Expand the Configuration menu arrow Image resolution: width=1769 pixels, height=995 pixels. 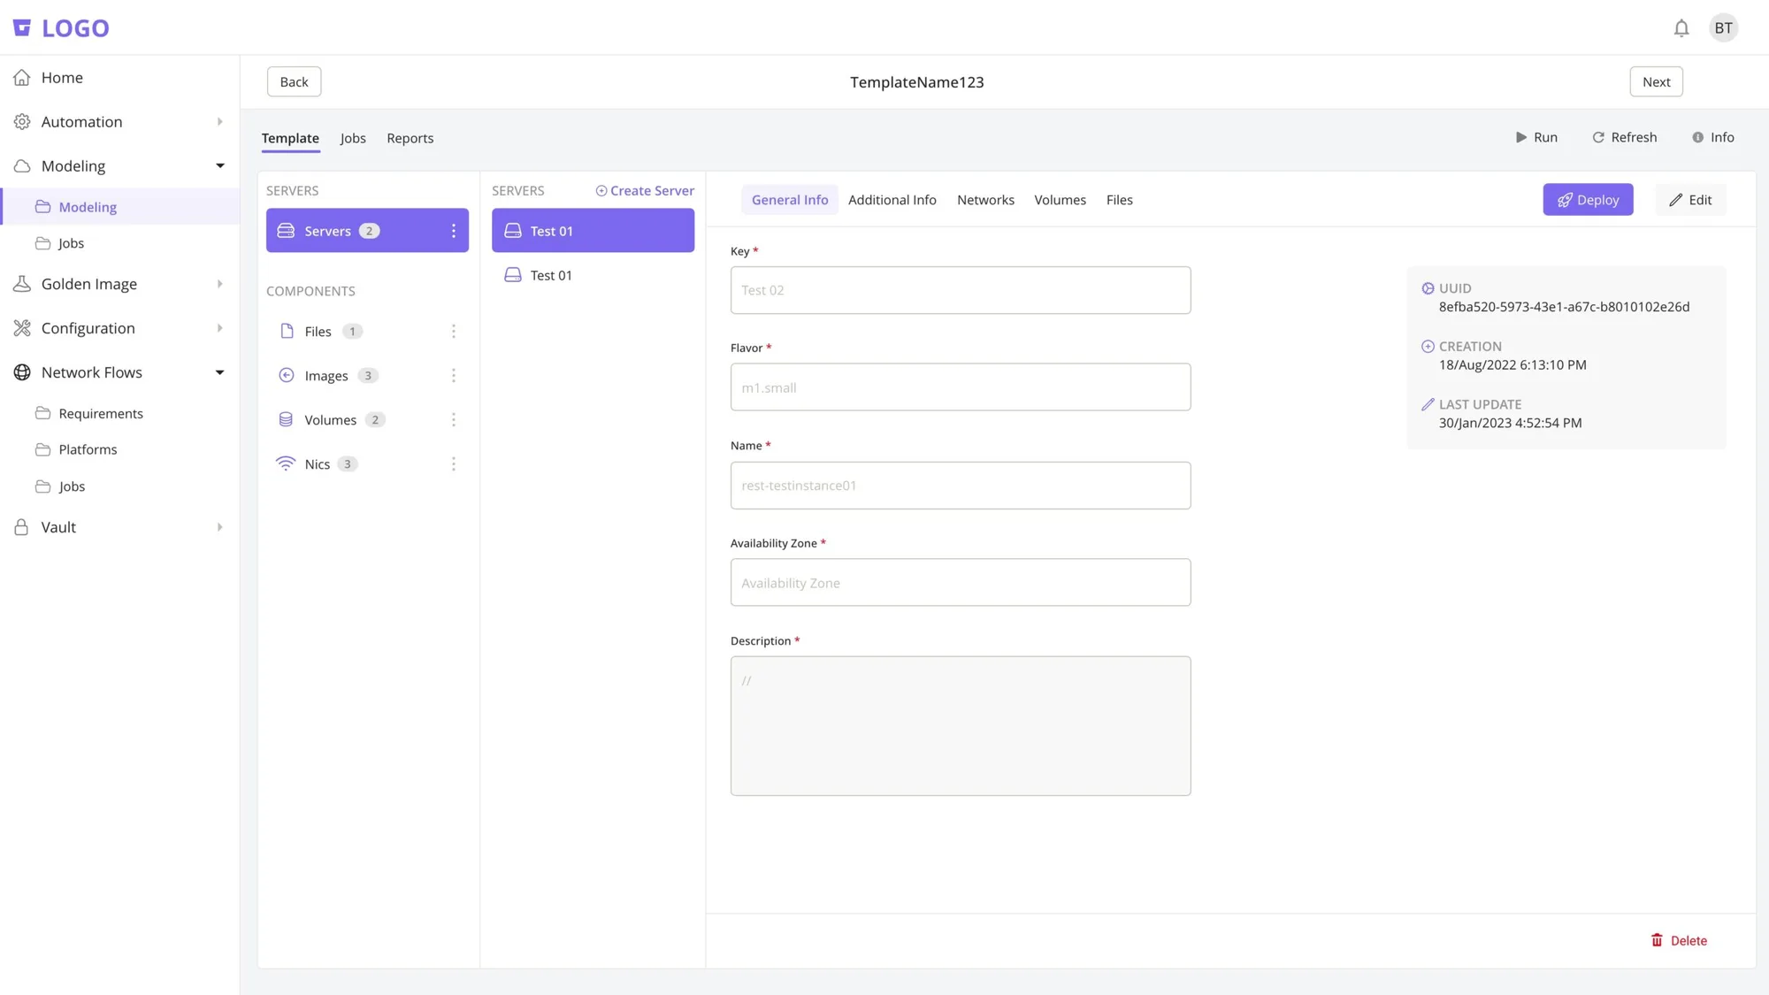[x=220, y=328]
